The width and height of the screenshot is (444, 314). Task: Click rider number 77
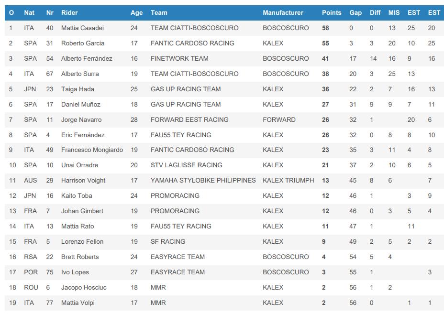(x=50, y=303)
